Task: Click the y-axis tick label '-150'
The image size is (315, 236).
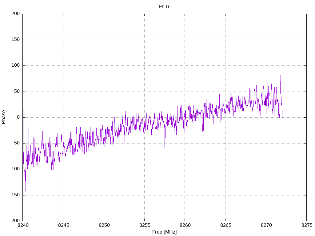Action: coord(15,195)
